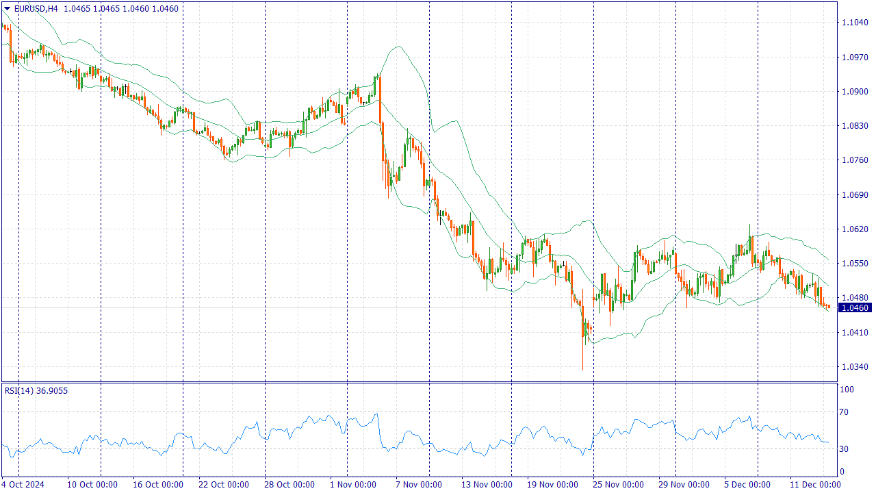Click the 1.0830 price axis label
This screenshot has height=493, width=876.
click(x=854, y=126)
